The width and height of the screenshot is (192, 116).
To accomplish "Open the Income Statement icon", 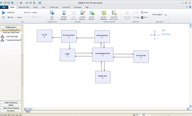I will tap(103, 13).
